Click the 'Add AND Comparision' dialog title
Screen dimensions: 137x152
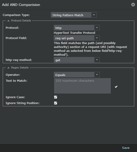pos(21,5)
